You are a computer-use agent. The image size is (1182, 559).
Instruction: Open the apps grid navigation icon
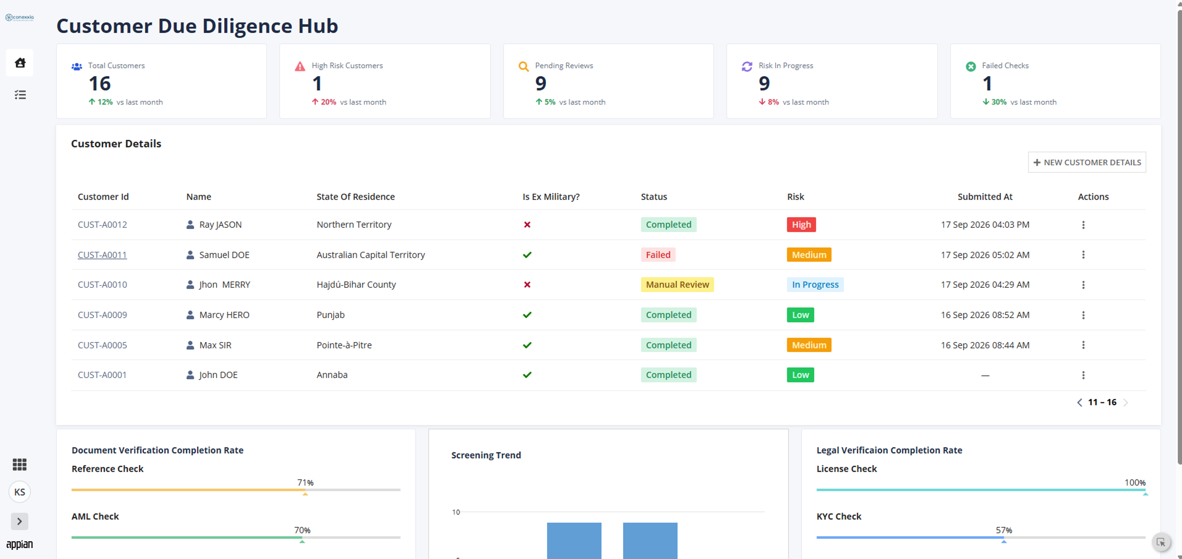[x=19, y=464]
